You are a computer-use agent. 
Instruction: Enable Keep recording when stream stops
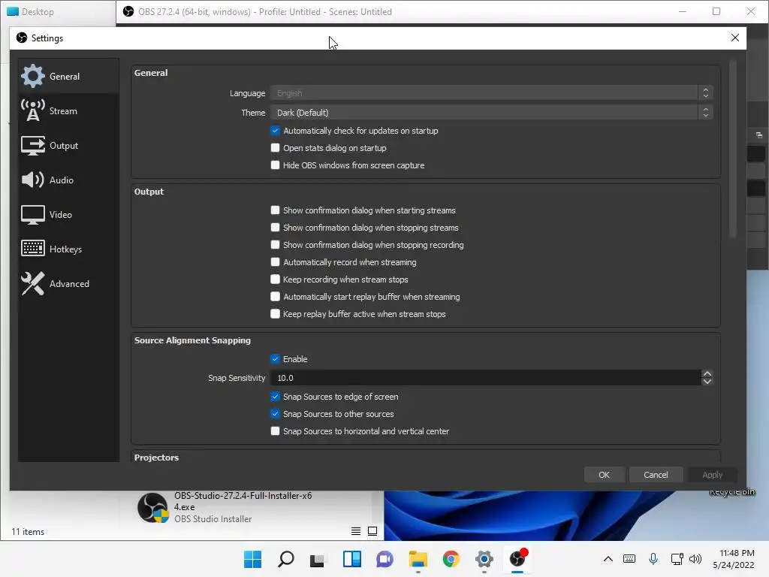(275, 279)
